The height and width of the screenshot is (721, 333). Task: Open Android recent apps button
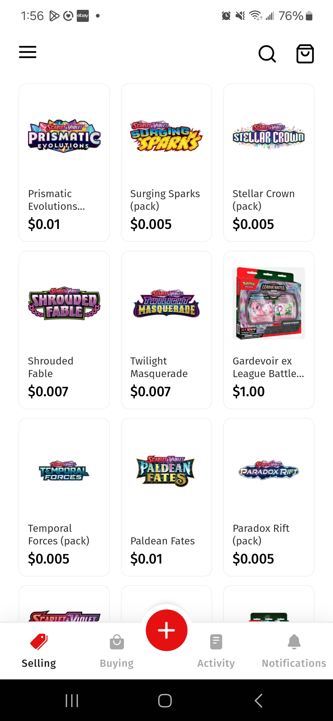pos(72,701)
